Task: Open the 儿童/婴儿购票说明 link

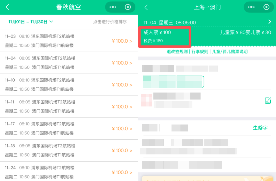Action: 230,52
